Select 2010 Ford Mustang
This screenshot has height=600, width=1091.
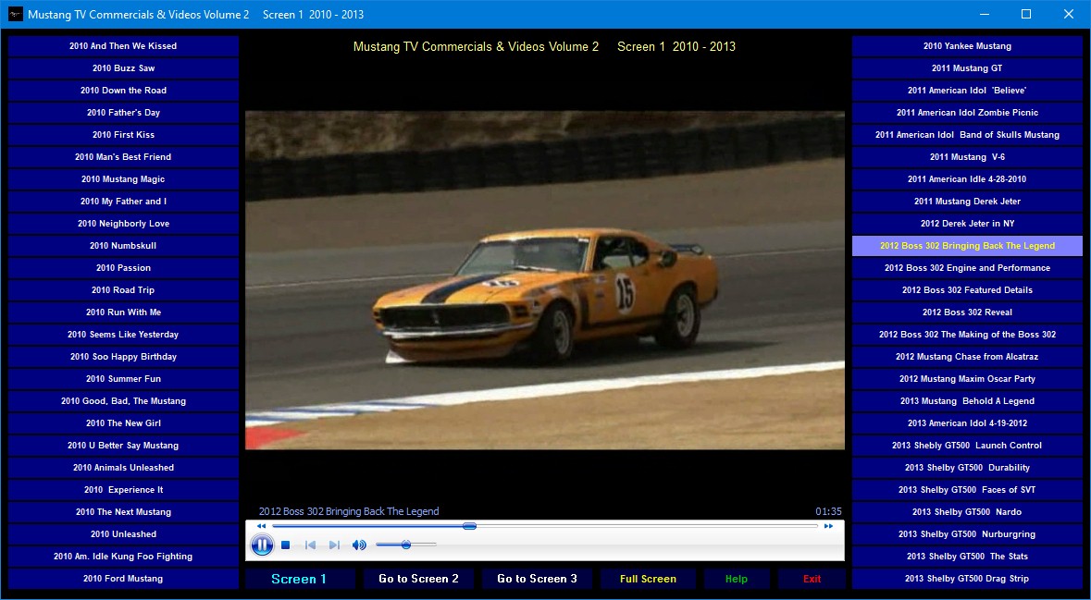pyautogui.click(x=123, y=579)
